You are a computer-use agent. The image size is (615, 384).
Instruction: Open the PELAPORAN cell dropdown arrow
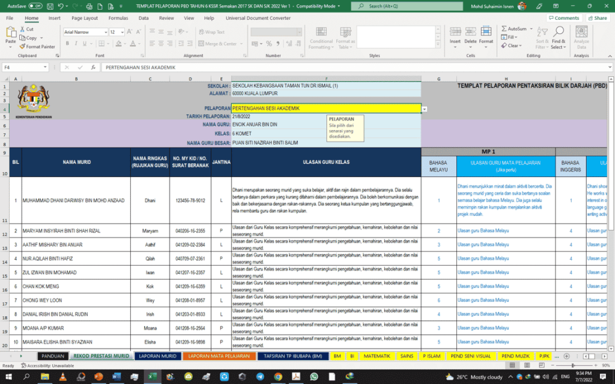tap(425, 109)
